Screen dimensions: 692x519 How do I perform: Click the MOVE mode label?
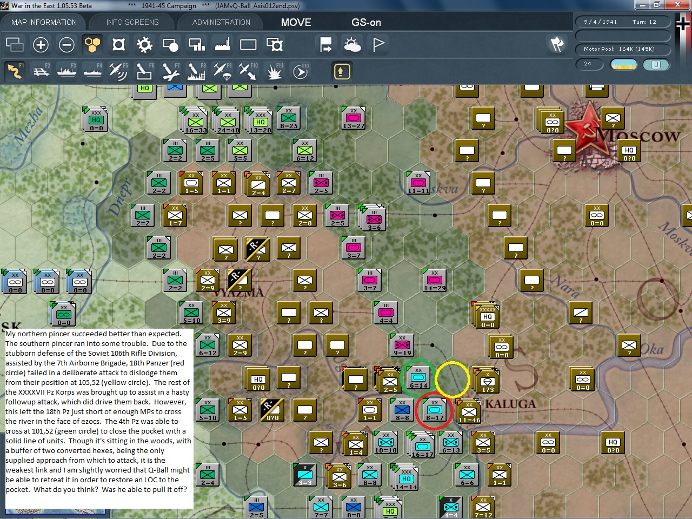(x=296, y=22)
